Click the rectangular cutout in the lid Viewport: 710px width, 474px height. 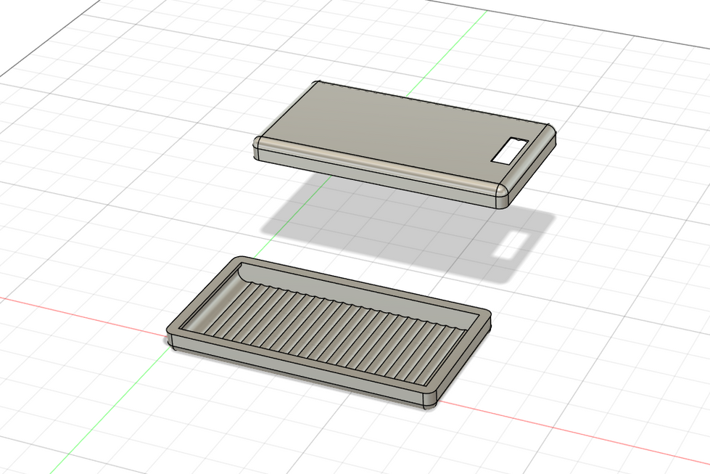pos(509,150)
